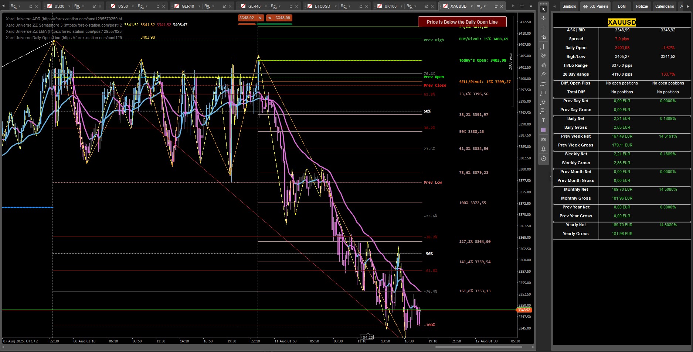The height and width of the screenshot is (352, 693).
Task: Open the XU Panels tab
Action: (x=595, y=6)
